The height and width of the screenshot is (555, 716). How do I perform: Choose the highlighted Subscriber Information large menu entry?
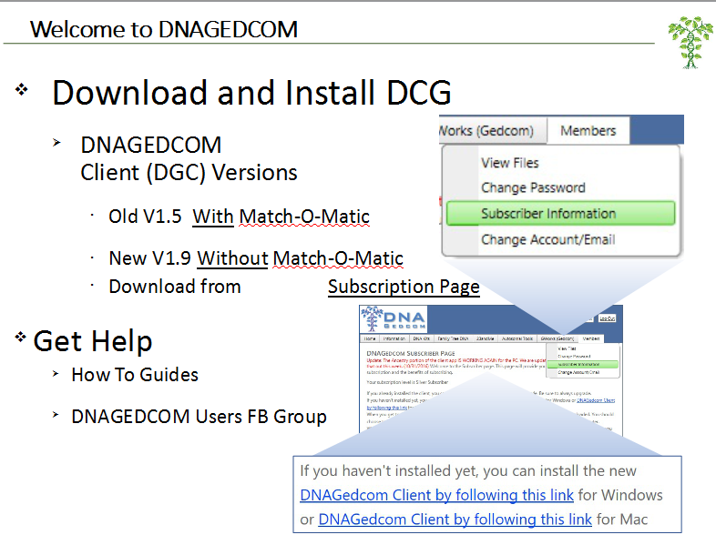(560, 214)
